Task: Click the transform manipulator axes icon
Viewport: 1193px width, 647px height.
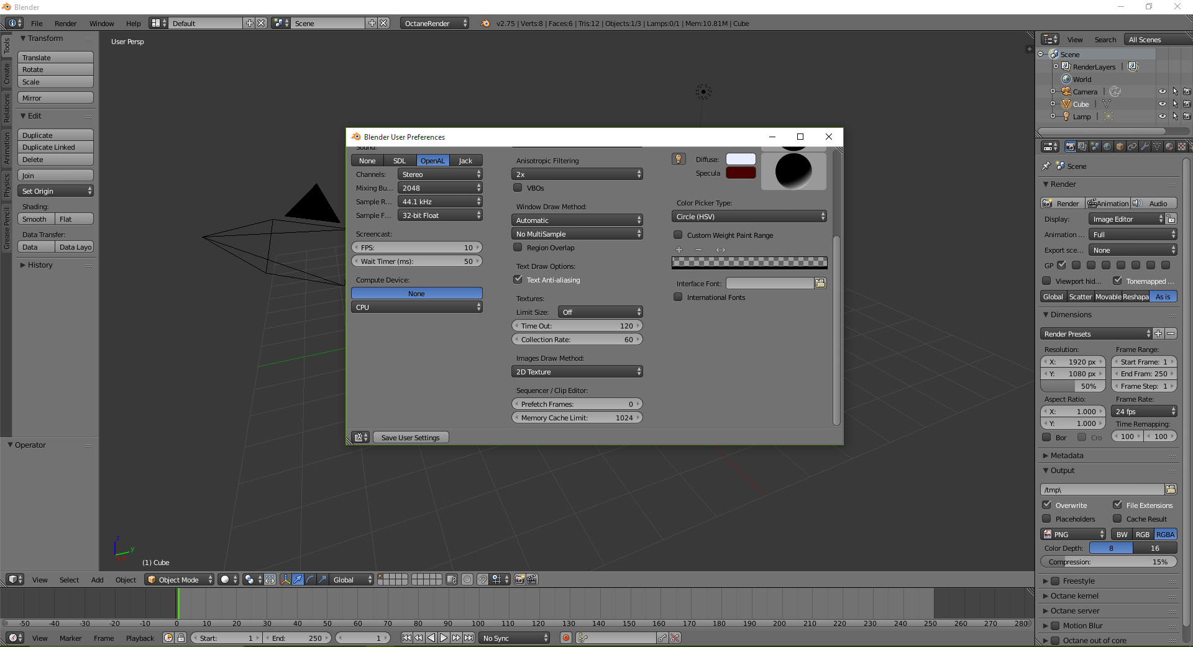Action: point(285,579)
